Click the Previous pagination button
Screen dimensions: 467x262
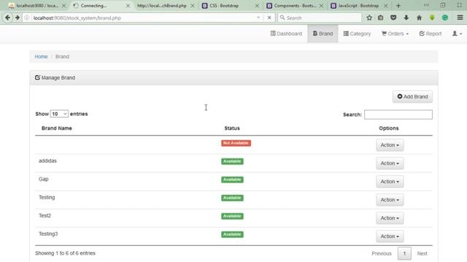[x=382, y=253]
